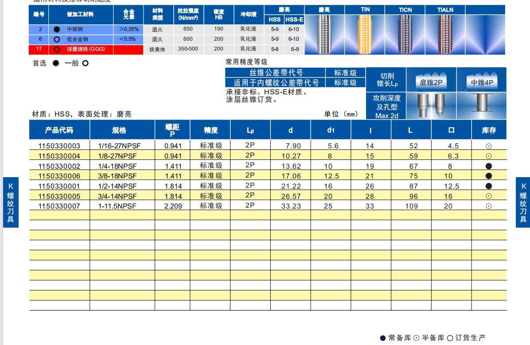Screen dimensions: 530x345
Task: Click the 1/2-14NPSF specification entry
Action: coord(117,186)
